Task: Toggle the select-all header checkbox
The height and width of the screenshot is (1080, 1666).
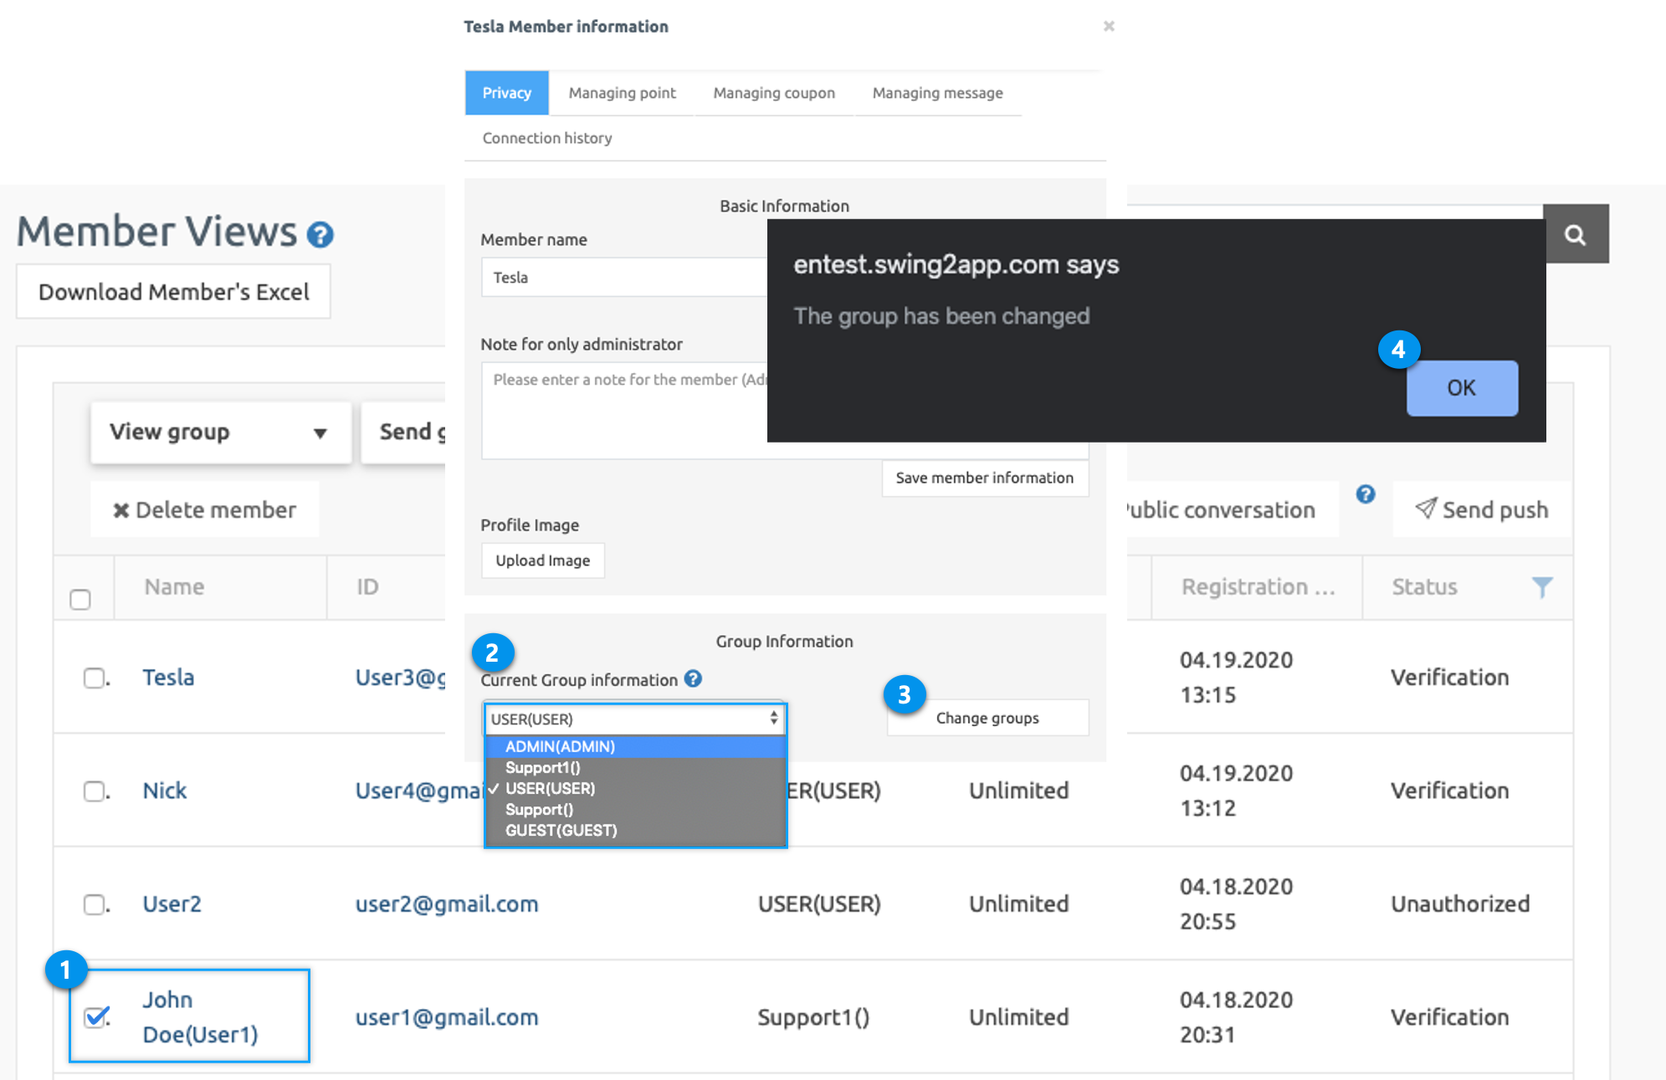Action: (80, 599)
